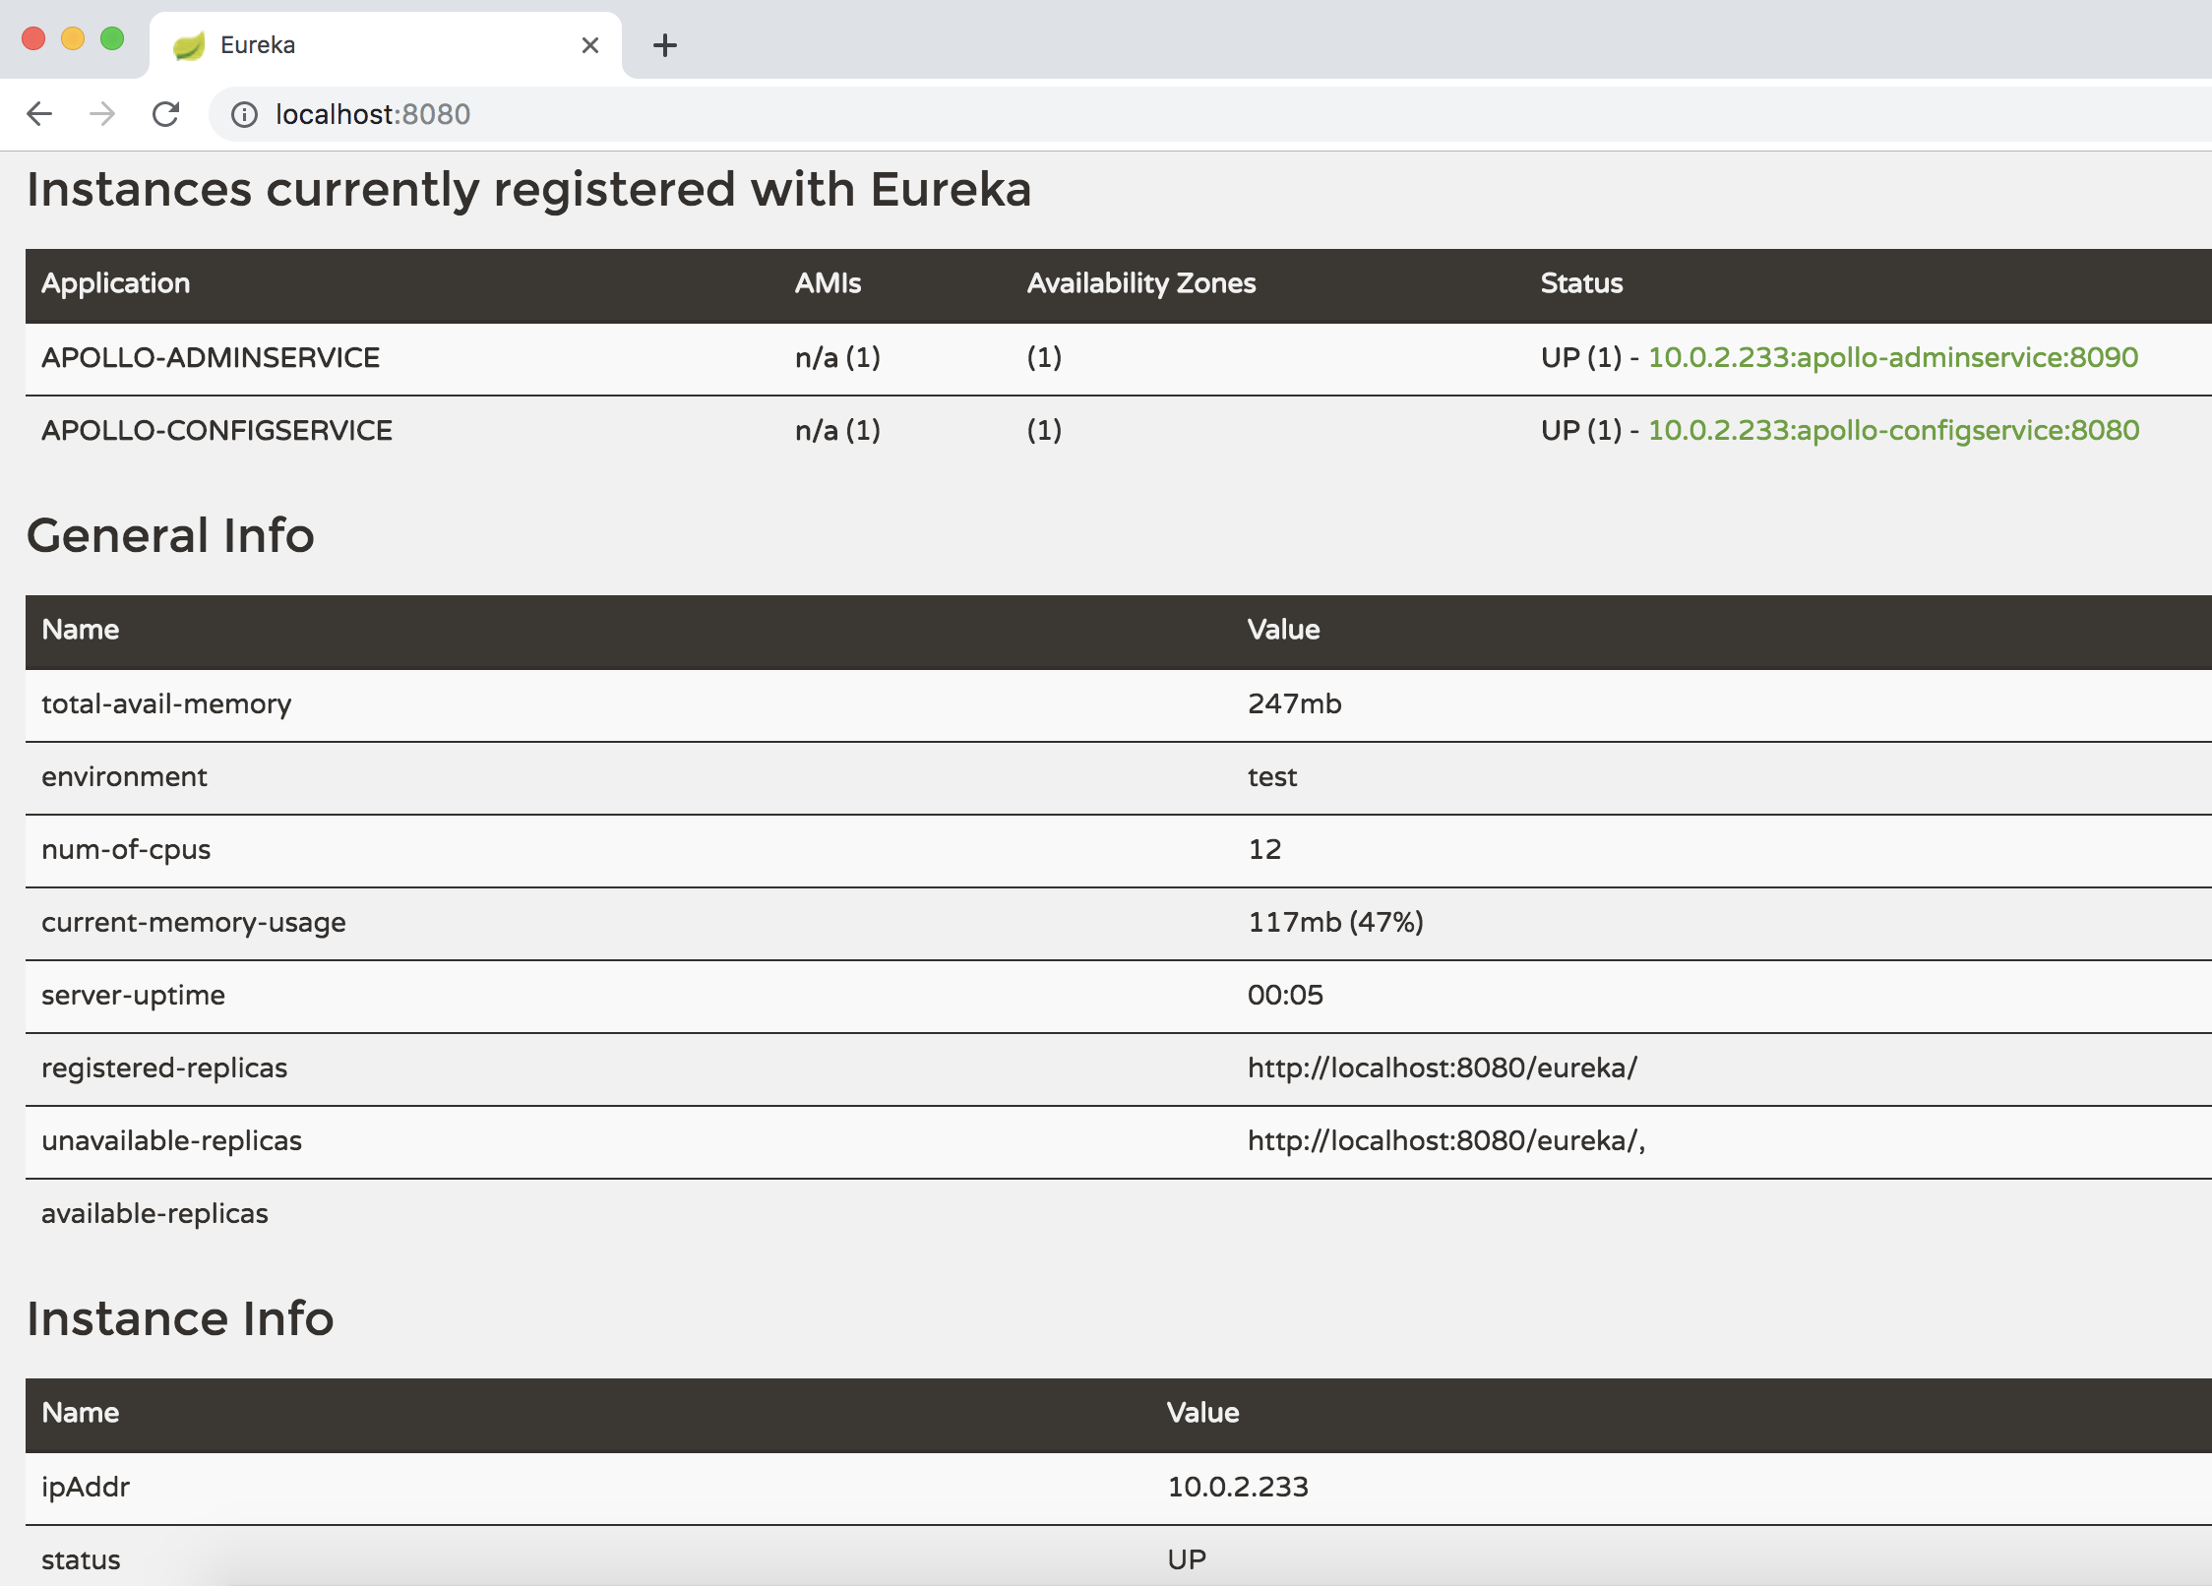
Task: Click the Instances currently registered with Eureka heading
Action: [528, 190]
